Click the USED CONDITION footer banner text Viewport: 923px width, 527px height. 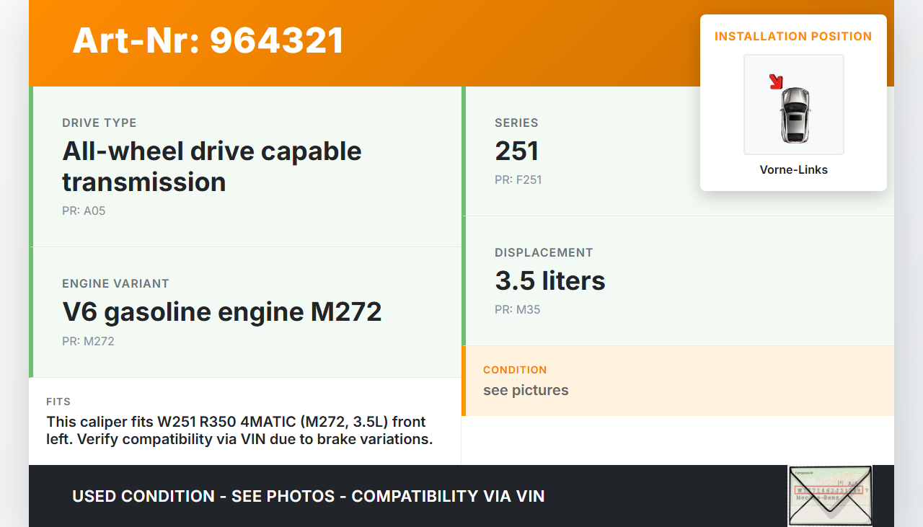pyautogui.click(x=308, y=496)
